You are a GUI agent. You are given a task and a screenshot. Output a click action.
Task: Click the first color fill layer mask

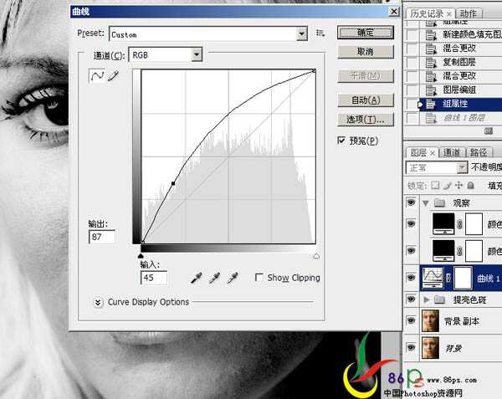point(474,224)
